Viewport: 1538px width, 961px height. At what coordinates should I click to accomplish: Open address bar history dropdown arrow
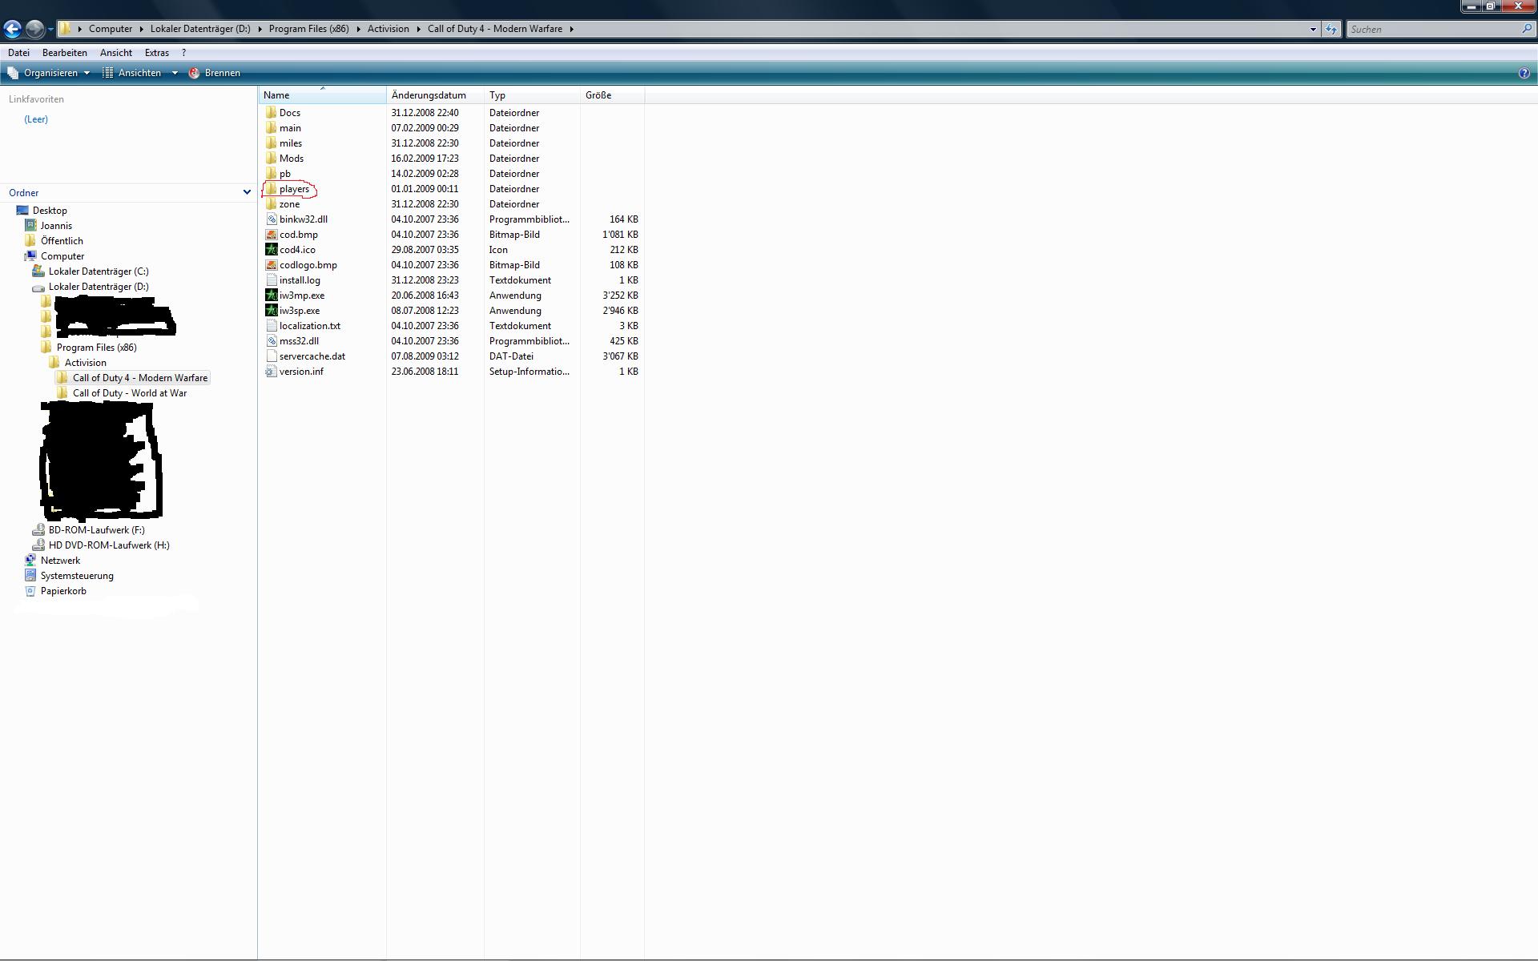[1313, 29]
